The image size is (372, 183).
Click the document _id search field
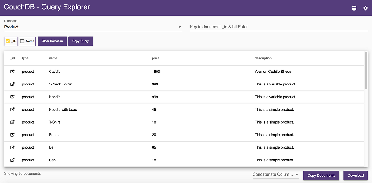(278, 27)
